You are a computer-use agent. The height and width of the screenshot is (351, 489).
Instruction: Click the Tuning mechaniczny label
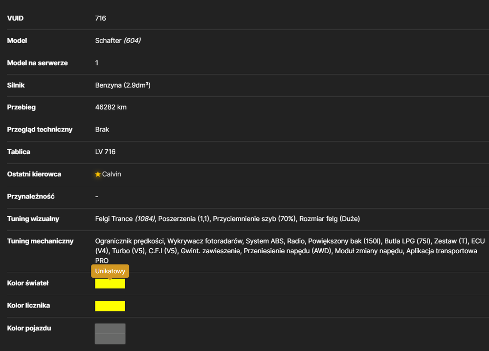(40, 241)
